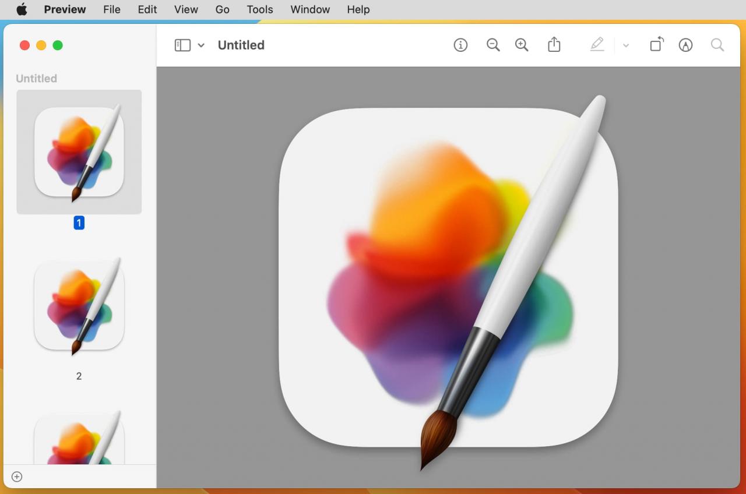Click the page 1 number badge

[79, 223]
